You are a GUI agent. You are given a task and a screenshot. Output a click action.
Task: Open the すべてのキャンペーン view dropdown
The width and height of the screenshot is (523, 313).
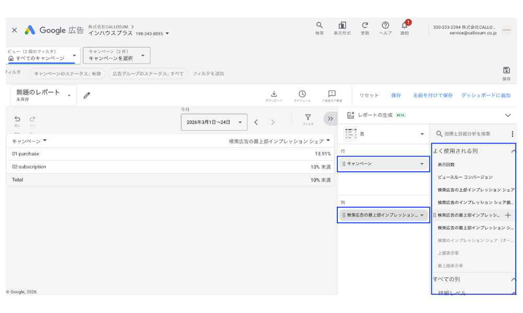(x=43, y=55)
